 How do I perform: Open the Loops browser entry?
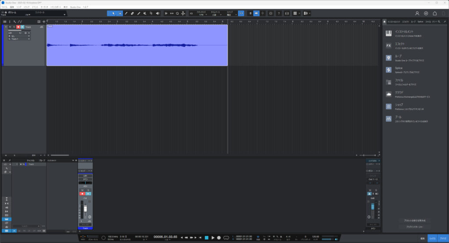(x=388, y=57)
